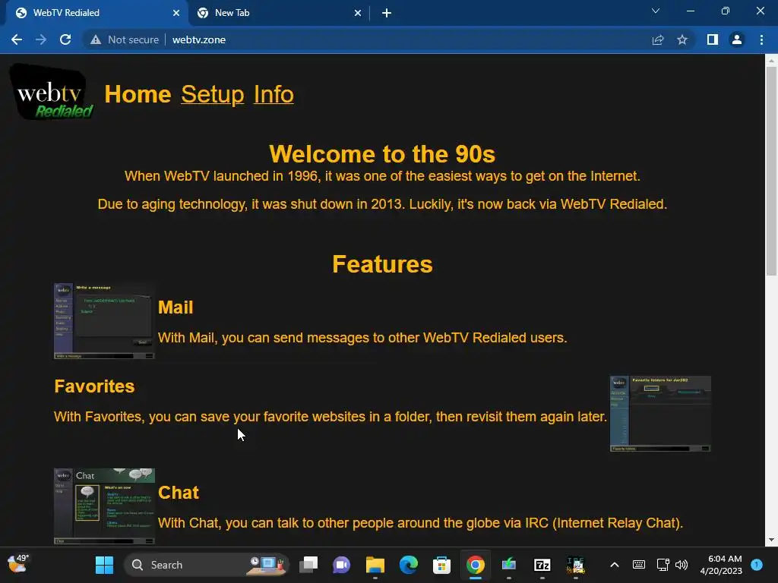The height and width of the screenshot is (583, 778).
Task: Share this page via share icon
Action: pyautogui.click(x=658, y=39)
